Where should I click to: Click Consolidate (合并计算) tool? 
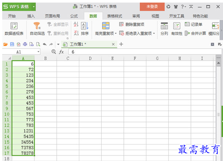pos(195,33)
